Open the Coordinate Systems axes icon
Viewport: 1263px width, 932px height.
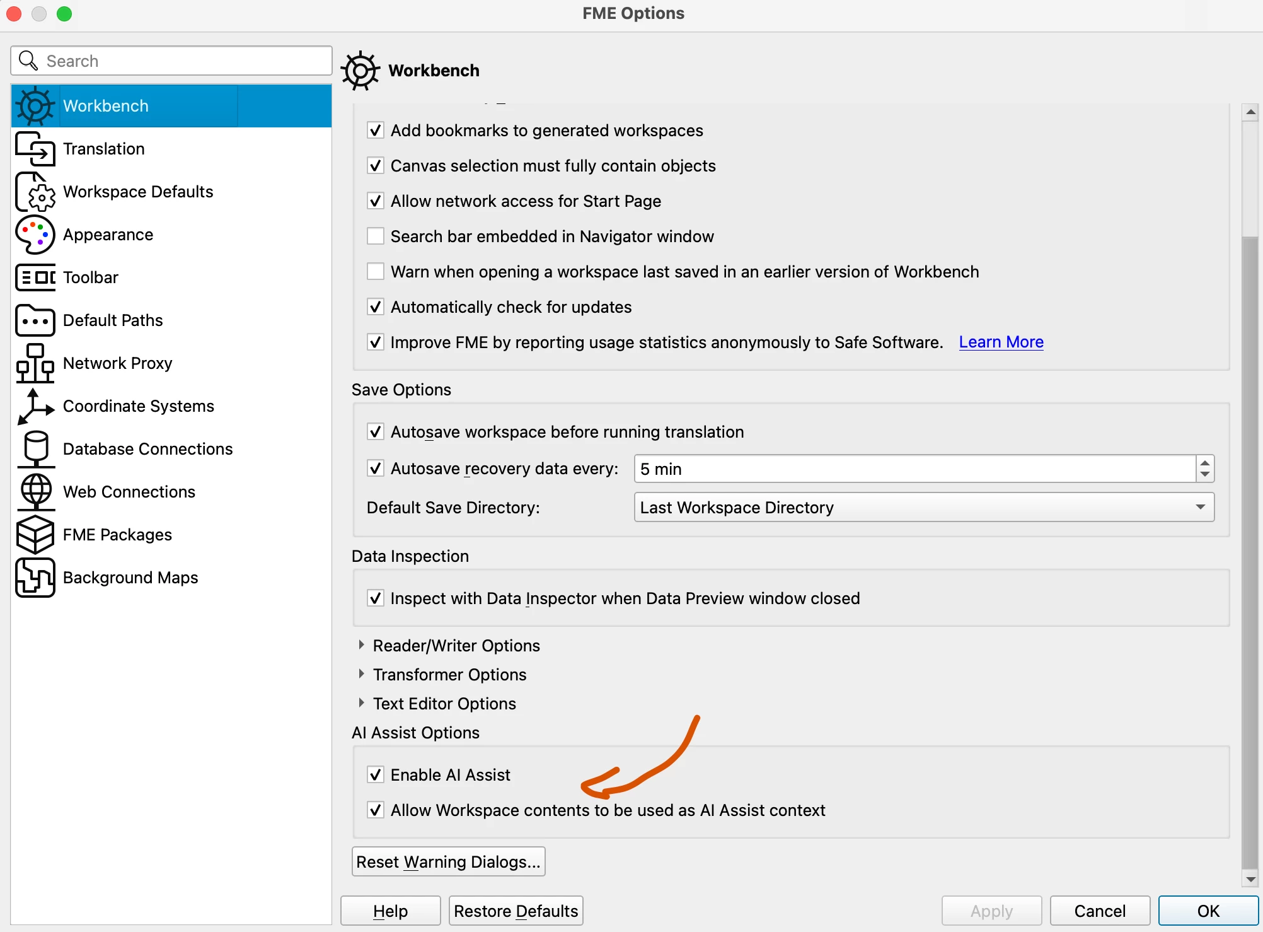tap(35, 406)
